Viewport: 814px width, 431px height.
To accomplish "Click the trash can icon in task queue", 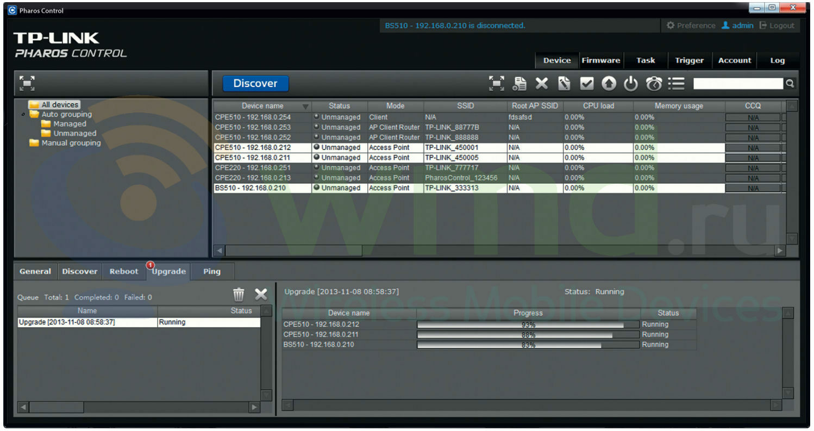I will click(239, 295).
